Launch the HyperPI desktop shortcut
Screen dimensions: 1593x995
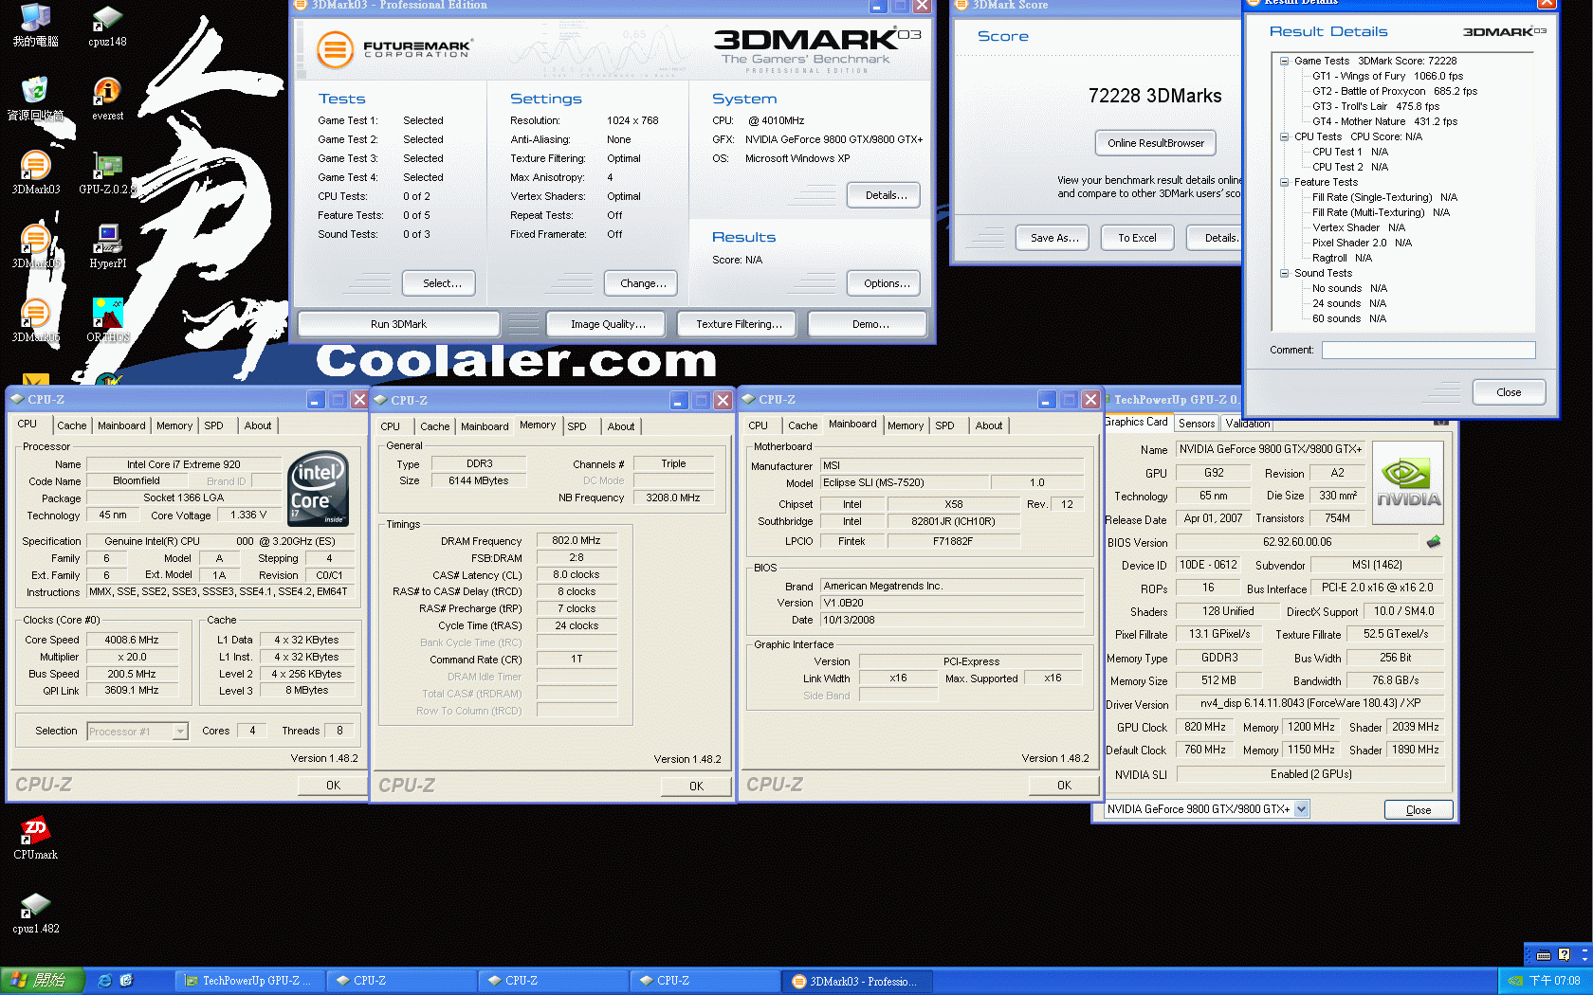107,247
